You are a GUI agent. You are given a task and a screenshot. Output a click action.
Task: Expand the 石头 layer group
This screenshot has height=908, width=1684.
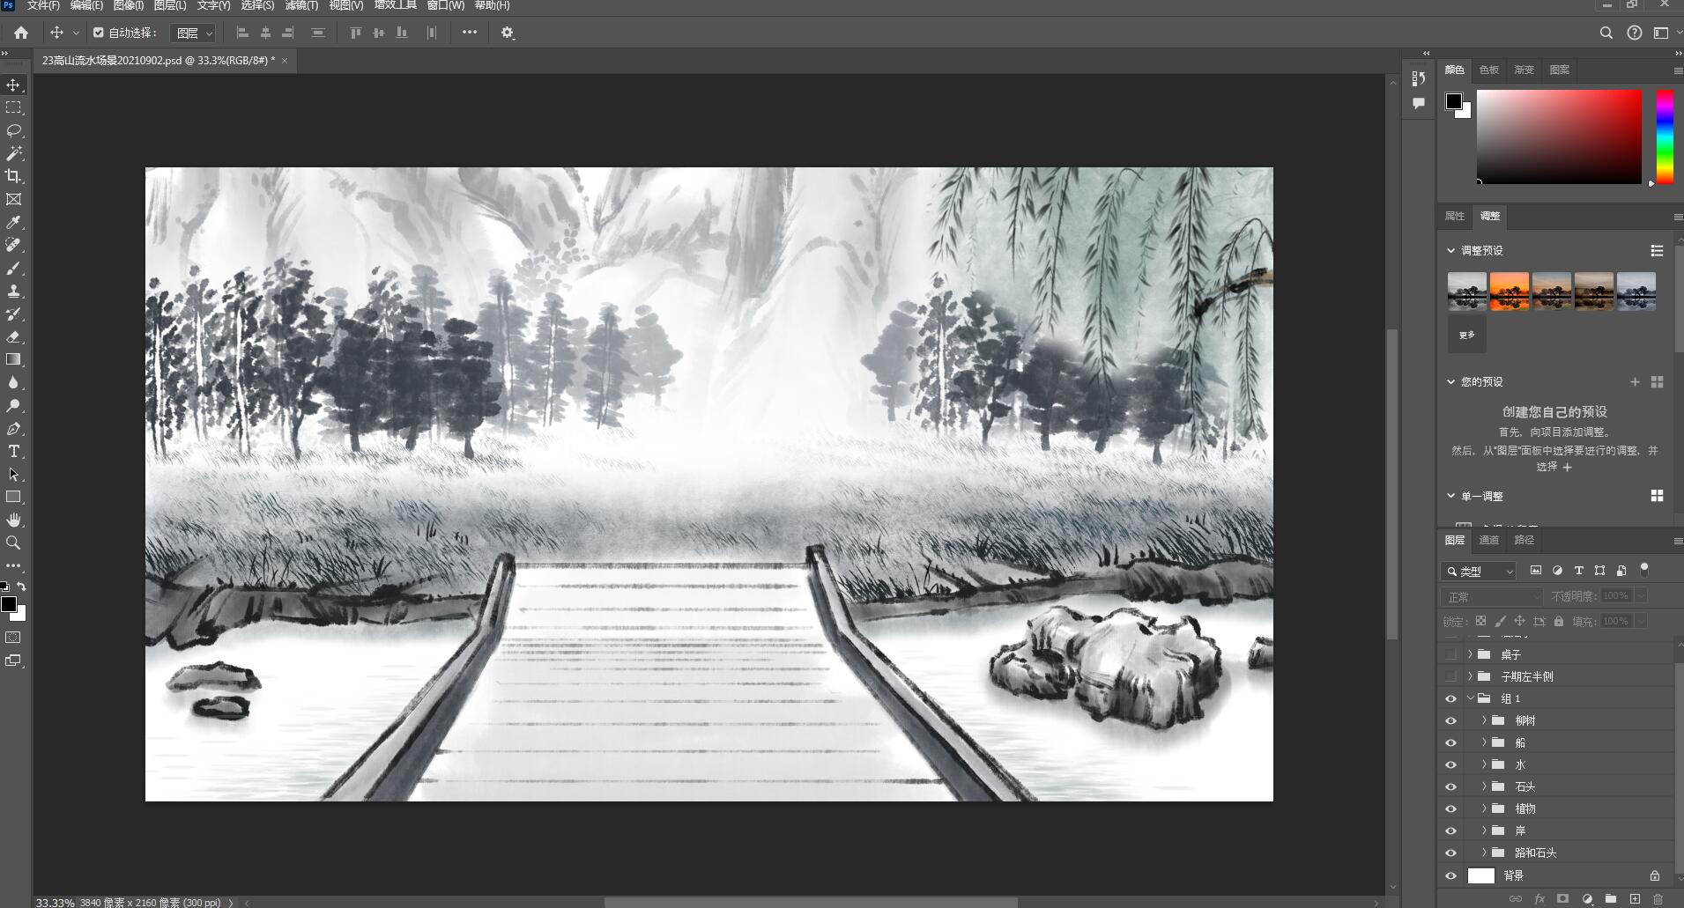click(1484, 786)
